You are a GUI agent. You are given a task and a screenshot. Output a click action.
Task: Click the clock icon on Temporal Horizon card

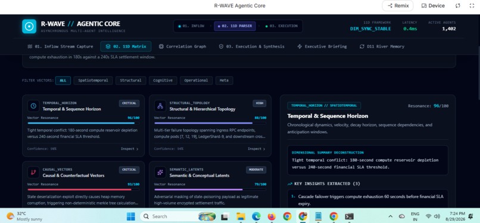point(33,106)
